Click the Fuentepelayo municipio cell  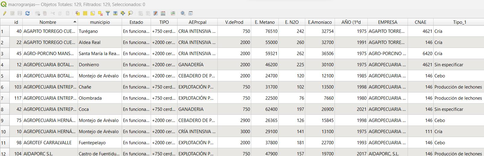pos(100,143)
